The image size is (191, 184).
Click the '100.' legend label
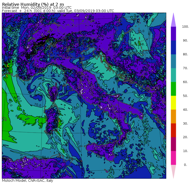point(185,27)
